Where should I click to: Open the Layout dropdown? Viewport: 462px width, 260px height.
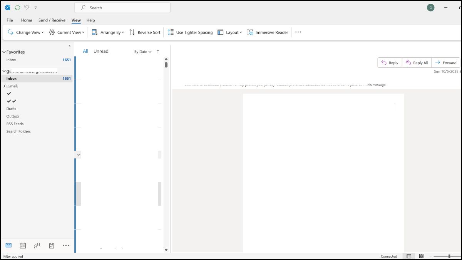click(230, 32)
